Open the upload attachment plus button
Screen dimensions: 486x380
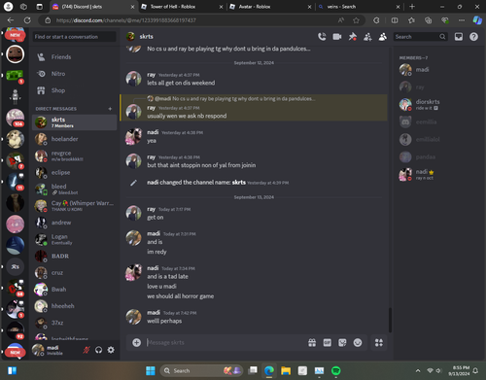click(x=136, y=342)
